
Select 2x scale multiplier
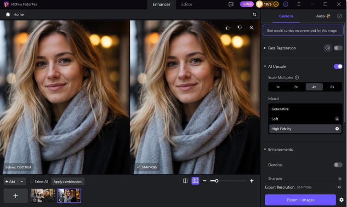pos(296,87)
